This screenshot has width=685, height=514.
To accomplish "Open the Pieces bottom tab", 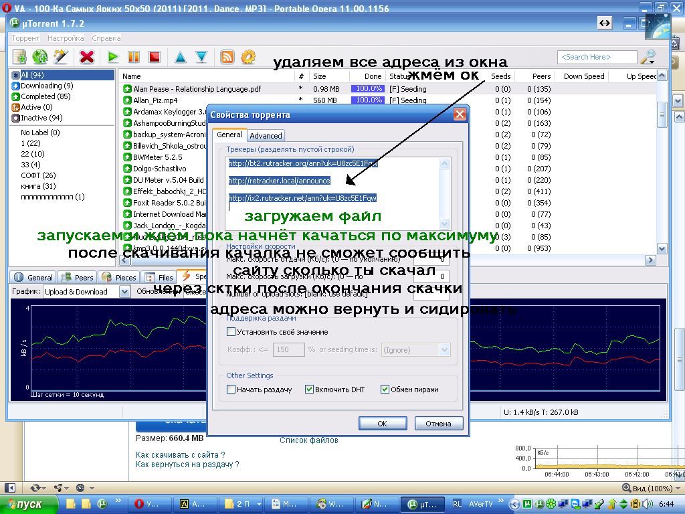I will pyautogui.click(x=119, y=278).
